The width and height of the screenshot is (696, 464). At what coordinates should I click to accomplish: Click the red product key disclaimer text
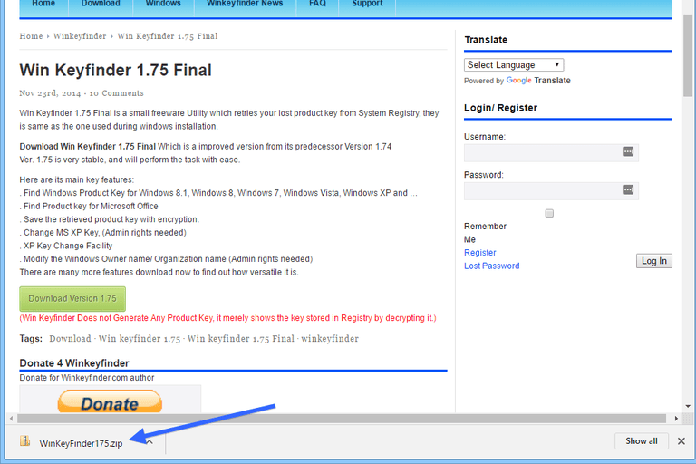coord(227,318)
